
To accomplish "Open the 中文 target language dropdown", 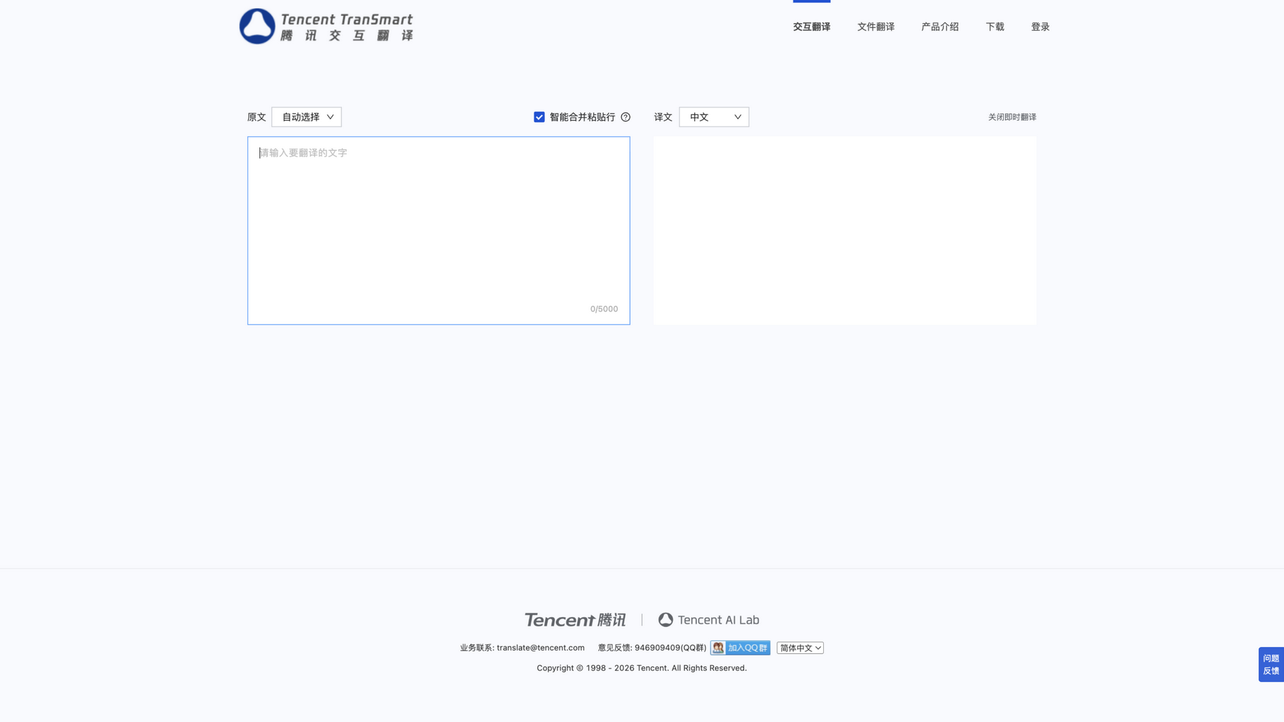I will [x=714, y=117].
